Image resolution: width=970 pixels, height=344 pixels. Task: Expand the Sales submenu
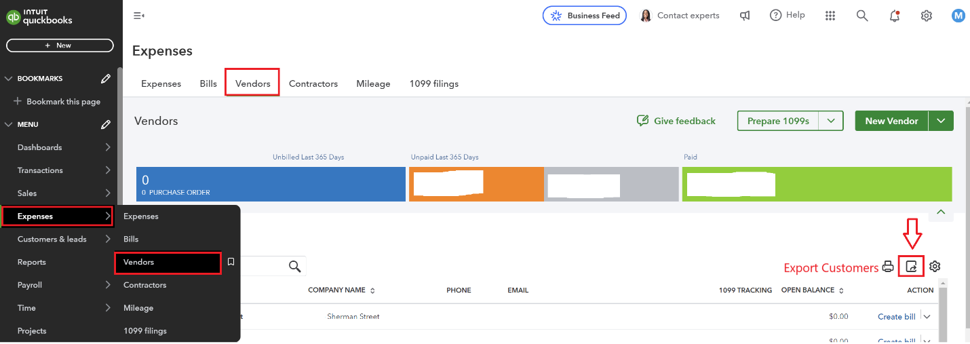[x=108, y=193]
